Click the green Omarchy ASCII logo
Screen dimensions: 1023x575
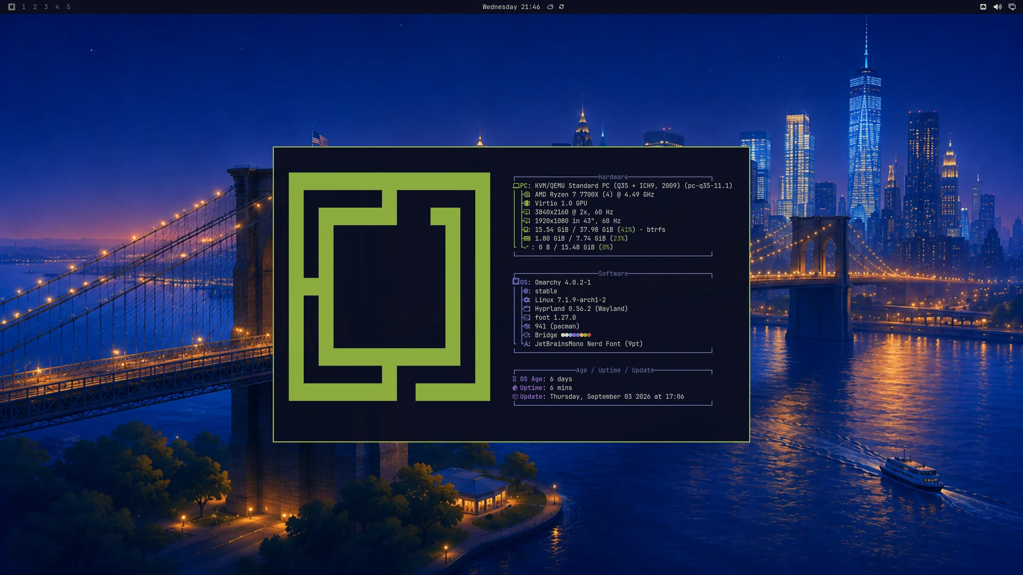point(389,286)
